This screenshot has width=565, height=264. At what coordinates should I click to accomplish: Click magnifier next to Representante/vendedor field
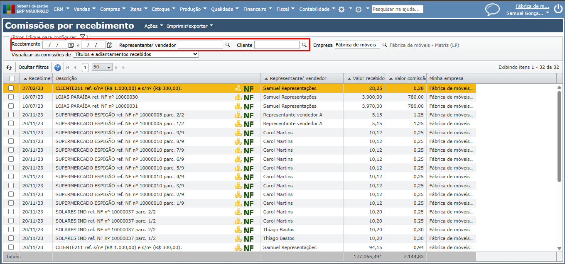[x=227, y=45]
